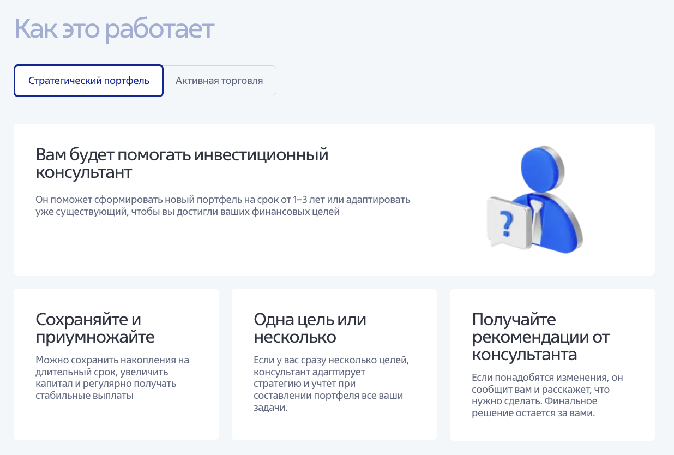This screenshot has width=674, height=455.
Task: Click the Как это работает heading
Action: (115, 29)
